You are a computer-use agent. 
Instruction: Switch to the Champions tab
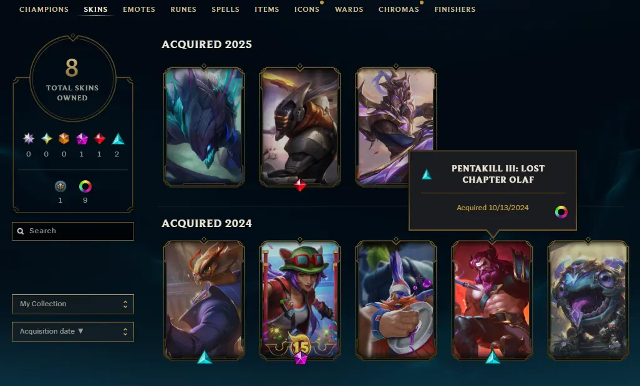(x=44, y=9)
